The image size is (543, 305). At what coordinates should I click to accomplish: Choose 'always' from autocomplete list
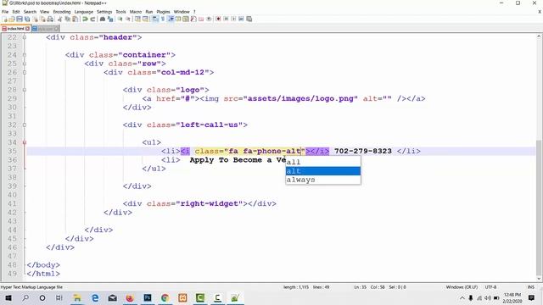point(322,180)
